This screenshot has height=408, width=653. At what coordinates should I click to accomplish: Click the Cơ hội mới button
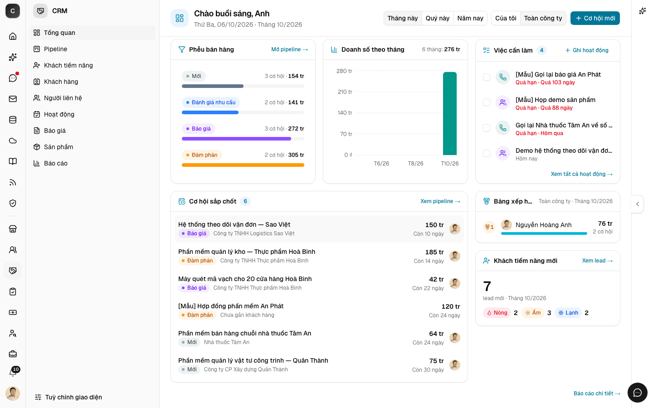595,18
